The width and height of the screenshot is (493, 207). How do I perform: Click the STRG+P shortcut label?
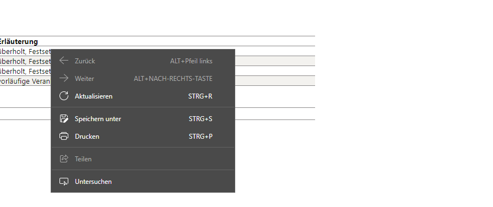(x=201, y=137)
